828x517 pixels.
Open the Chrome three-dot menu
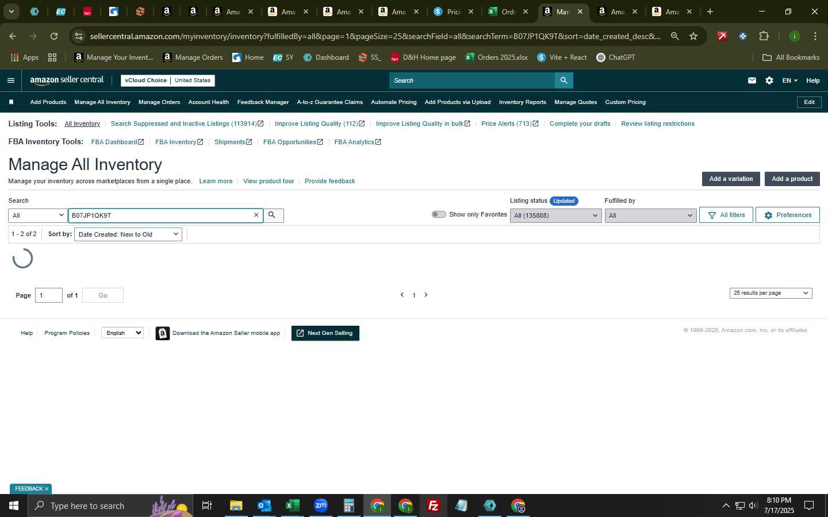[x=815, y=36]
